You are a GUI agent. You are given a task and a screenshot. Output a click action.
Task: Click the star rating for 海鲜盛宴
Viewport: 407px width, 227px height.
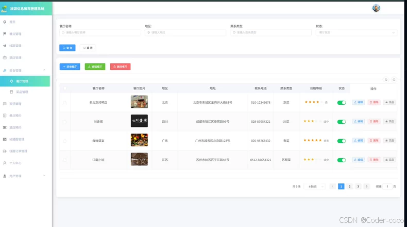tap(313, 140)
